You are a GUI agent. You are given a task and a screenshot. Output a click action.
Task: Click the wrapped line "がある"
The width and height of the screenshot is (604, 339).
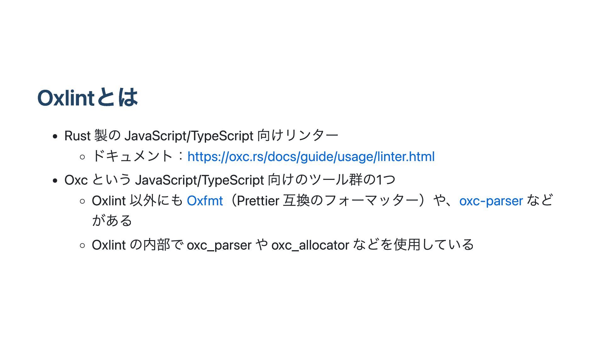tap(112, 220)
